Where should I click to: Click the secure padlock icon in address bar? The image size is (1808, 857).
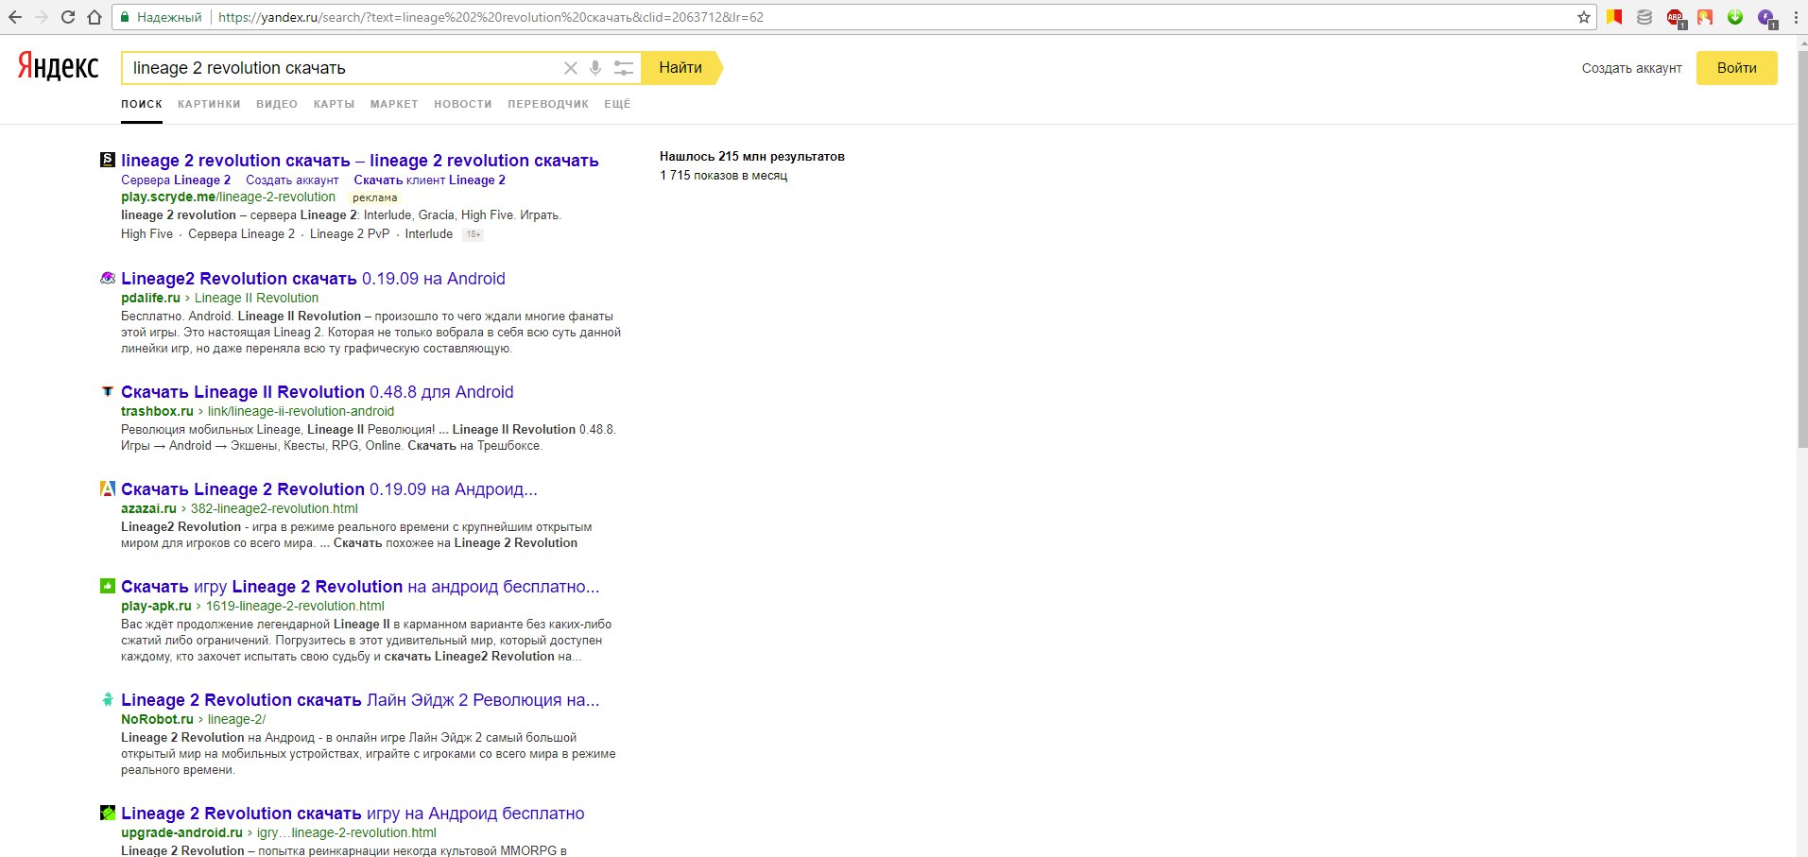125,17
